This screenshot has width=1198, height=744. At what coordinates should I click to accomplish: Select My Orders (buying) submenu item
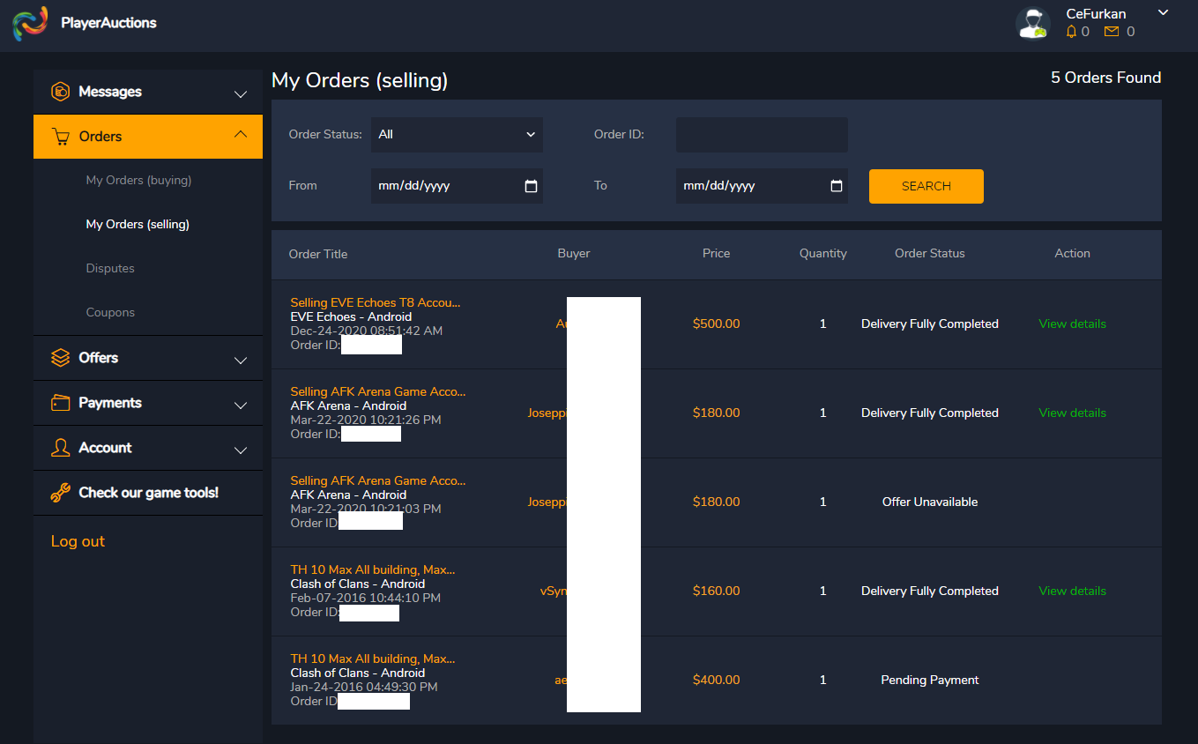coord(138,180)
